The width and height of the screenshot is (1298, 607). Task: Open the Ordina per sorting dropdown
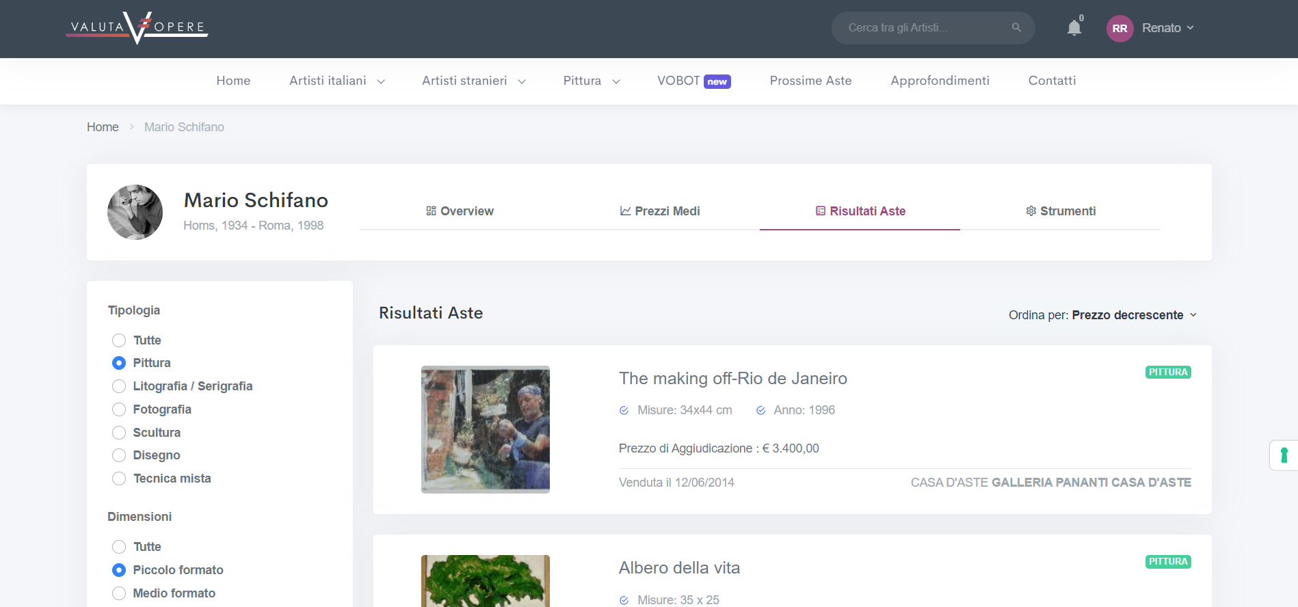1102,315
